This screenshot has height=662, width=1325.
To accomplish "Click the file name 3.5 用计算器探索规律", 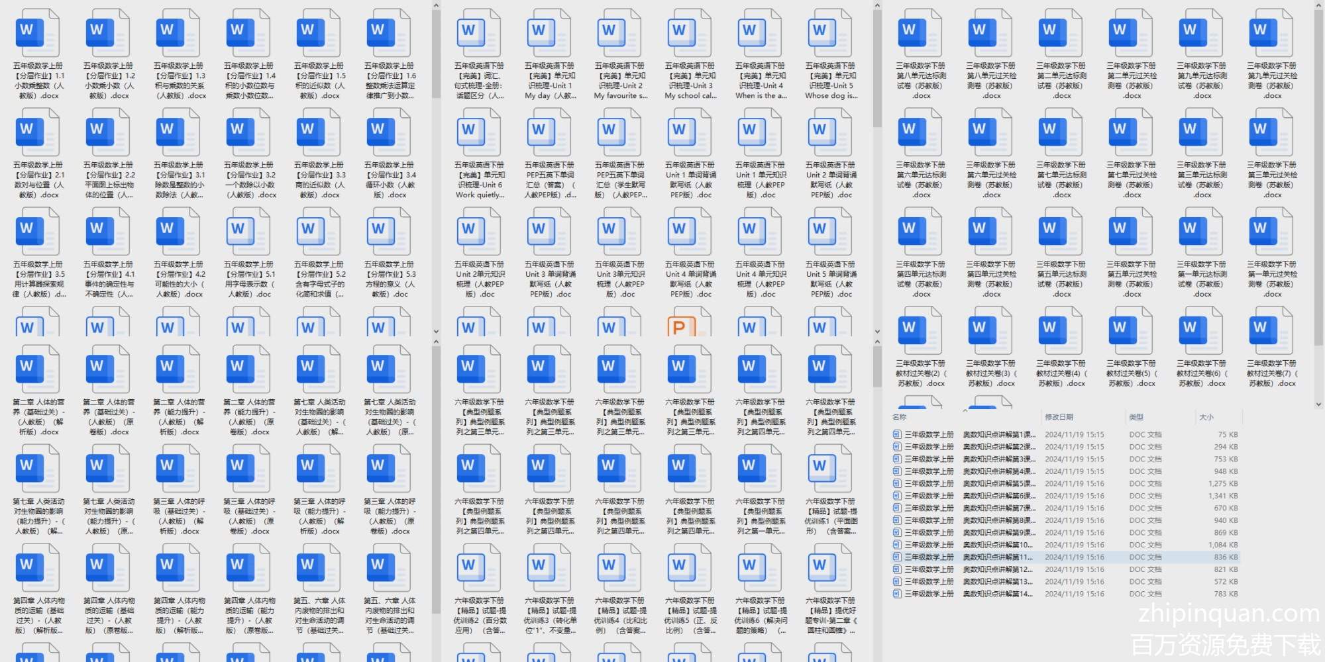I will pos(38,279).
